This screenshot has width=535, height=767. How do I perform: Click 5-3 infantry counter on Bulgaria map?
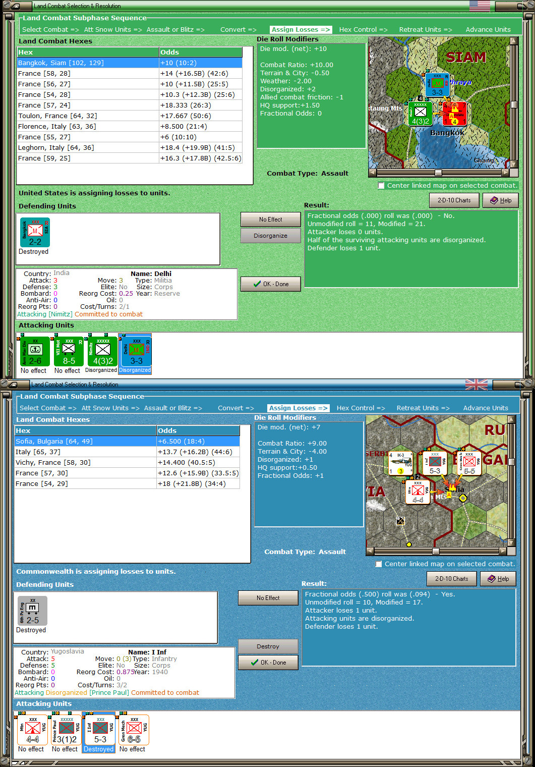[435, 464]
